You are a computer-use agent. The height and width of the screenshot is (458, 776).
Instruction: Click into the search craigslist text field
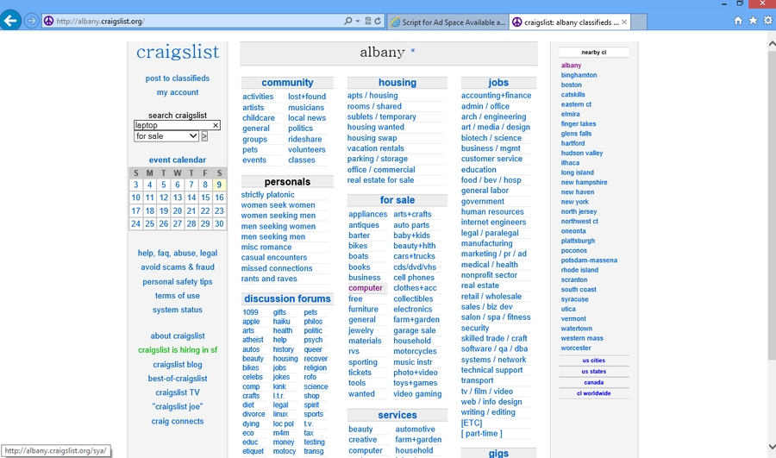[x=172, y=125]
